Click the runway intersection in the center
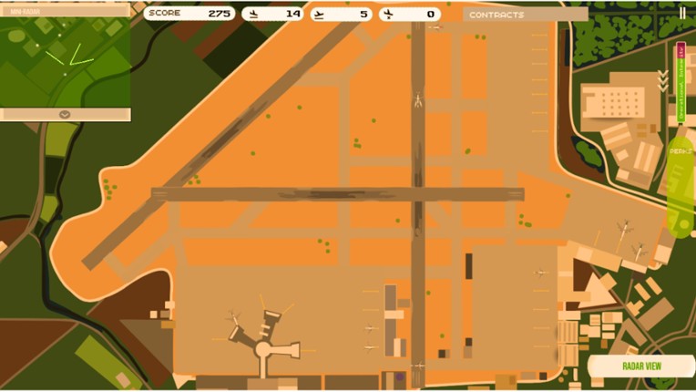This screenshot has width=696, height=392. [417, 193]
